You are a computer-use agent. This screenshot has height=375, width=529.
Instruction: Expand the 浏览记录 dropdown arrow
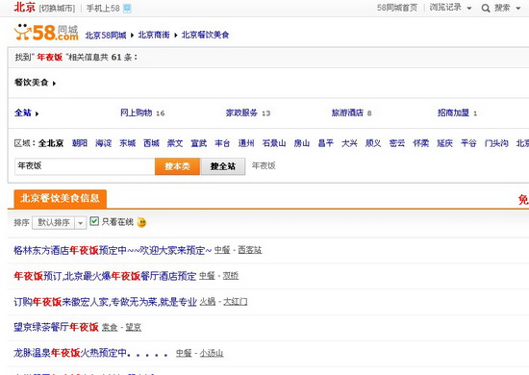(x=469, y=9)
